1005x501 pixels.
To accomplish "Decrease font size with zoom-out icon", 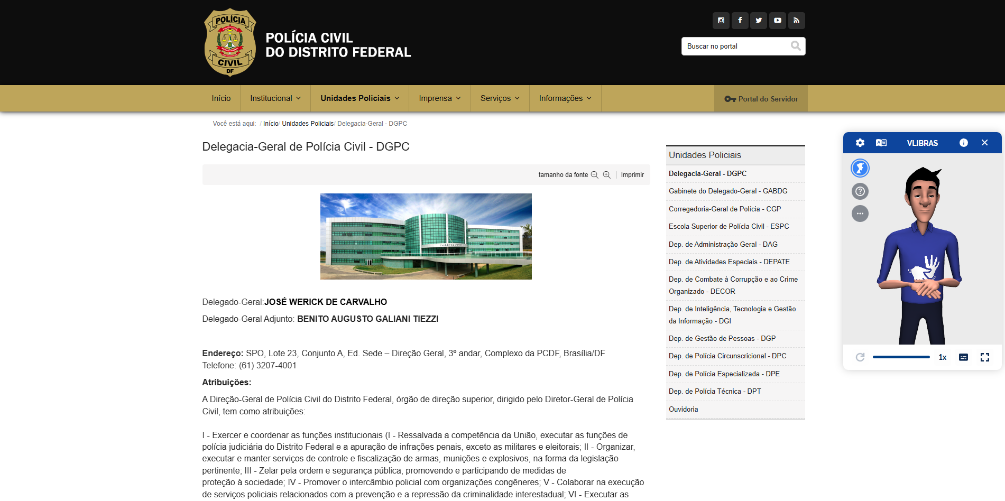I will (595, 175).
